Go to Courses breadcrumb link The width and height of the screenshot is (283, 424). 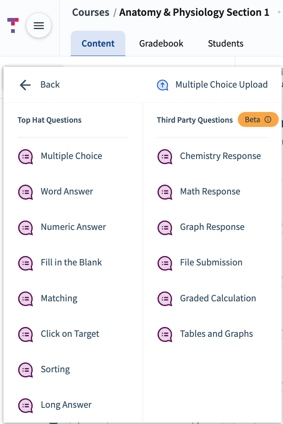point(90,12)
